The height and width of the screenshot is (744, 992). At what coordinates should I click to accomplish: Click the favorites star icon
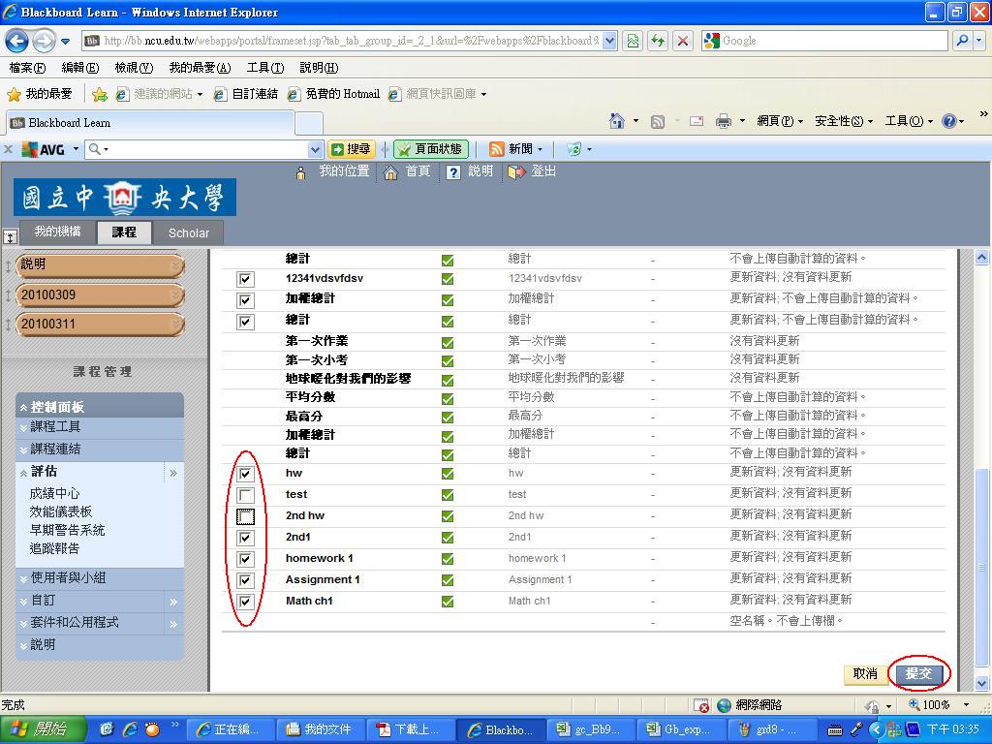click(14, 94)
